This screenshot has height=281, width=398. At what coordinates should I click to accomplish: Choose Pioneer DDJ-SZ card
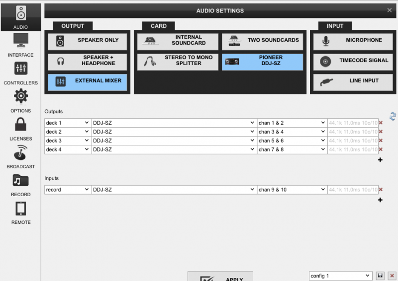(263, 62)
